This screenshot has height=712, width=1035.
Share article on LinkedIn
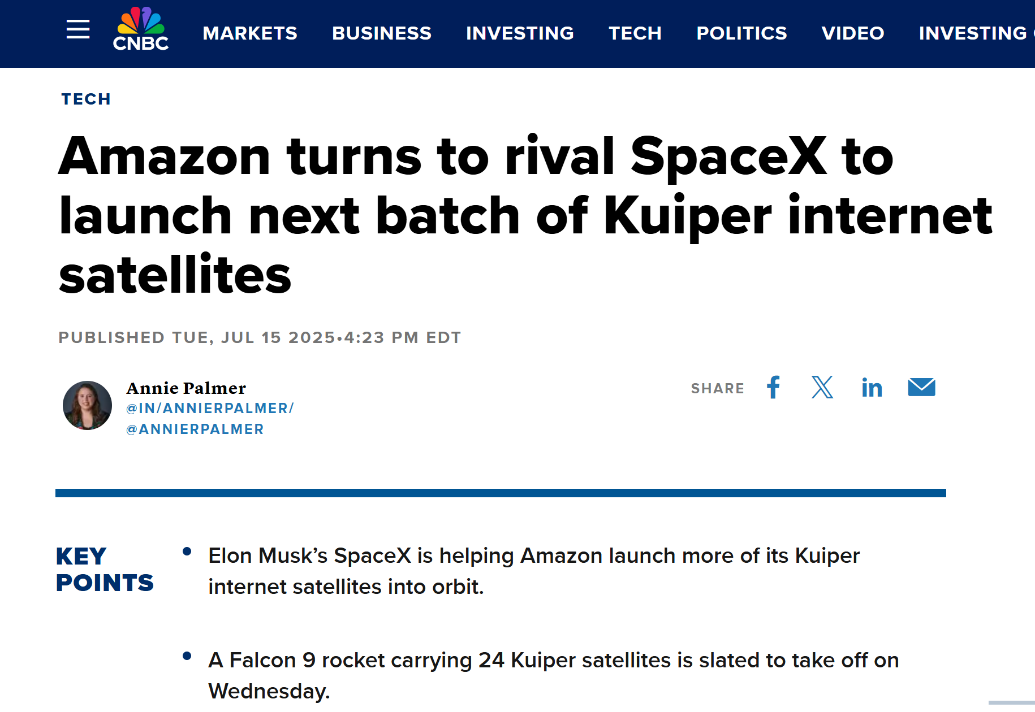pos(872,388)
